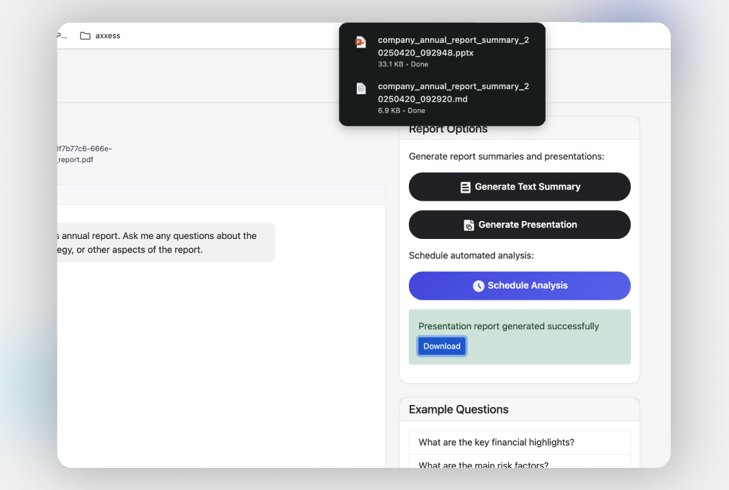Screen dimensions: 729x490
Task: Click the Generate Presentation label
Action: [528, 225]
